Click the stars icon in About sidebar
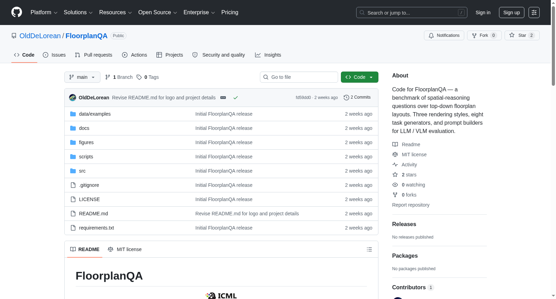 point(395,175)
